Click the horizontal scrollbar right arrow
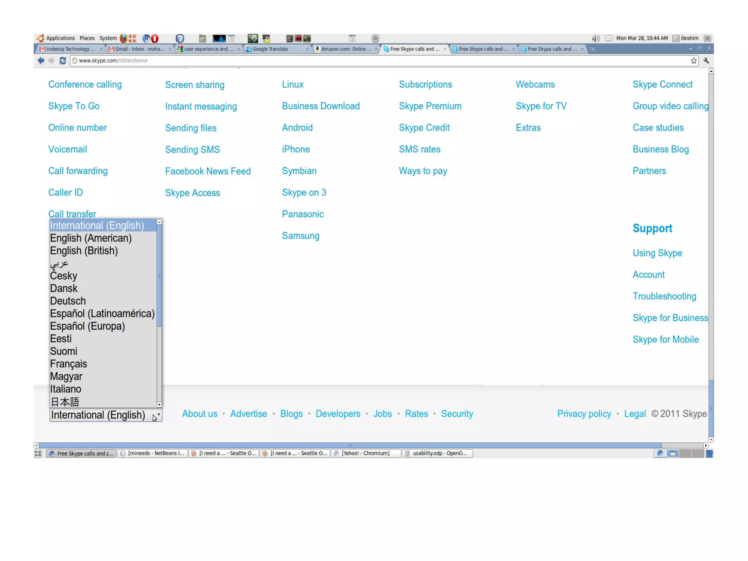 coord(706,446)
